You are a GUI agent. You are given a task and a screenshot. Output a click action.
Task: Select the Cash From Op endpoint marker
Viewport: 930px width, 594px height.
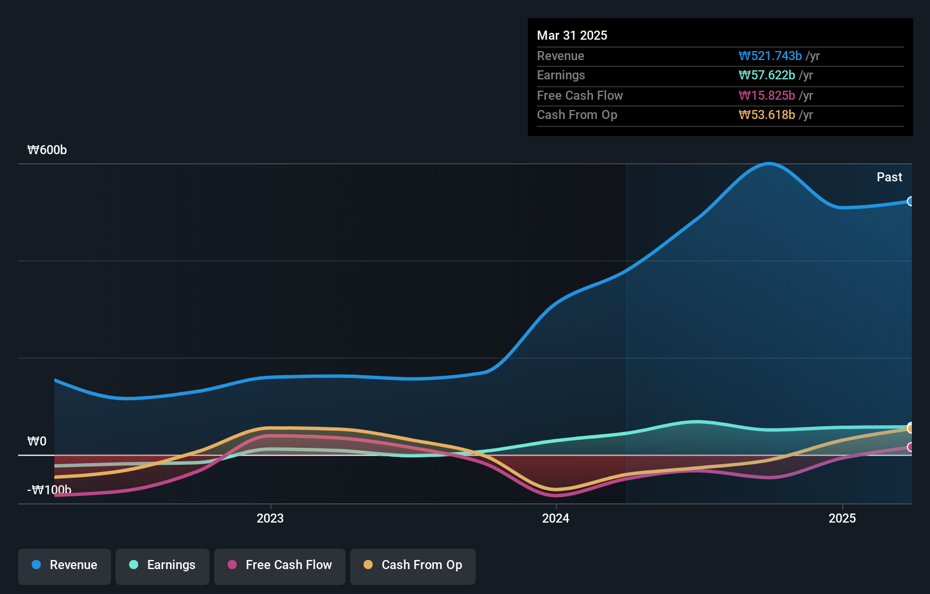pyautogui.click(x=910, y=428)
